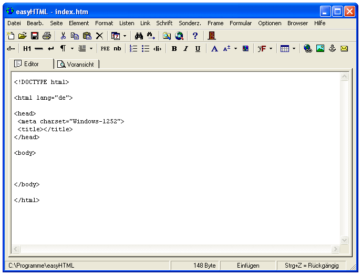361x275 pixels.
Task: Insert bulleted list icon
Action: (x=145, y=49)
